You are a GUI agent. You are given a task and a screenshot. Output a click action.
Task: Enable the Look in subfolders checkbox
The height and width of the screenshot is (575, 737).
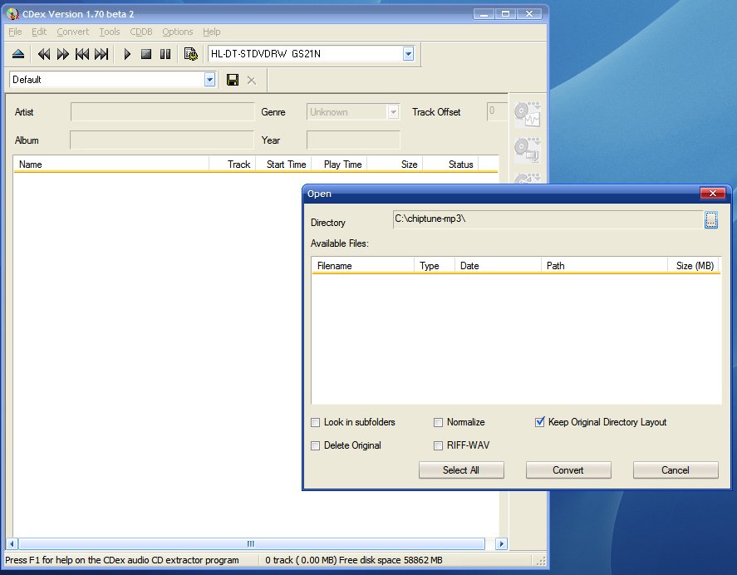pos(316,422)
